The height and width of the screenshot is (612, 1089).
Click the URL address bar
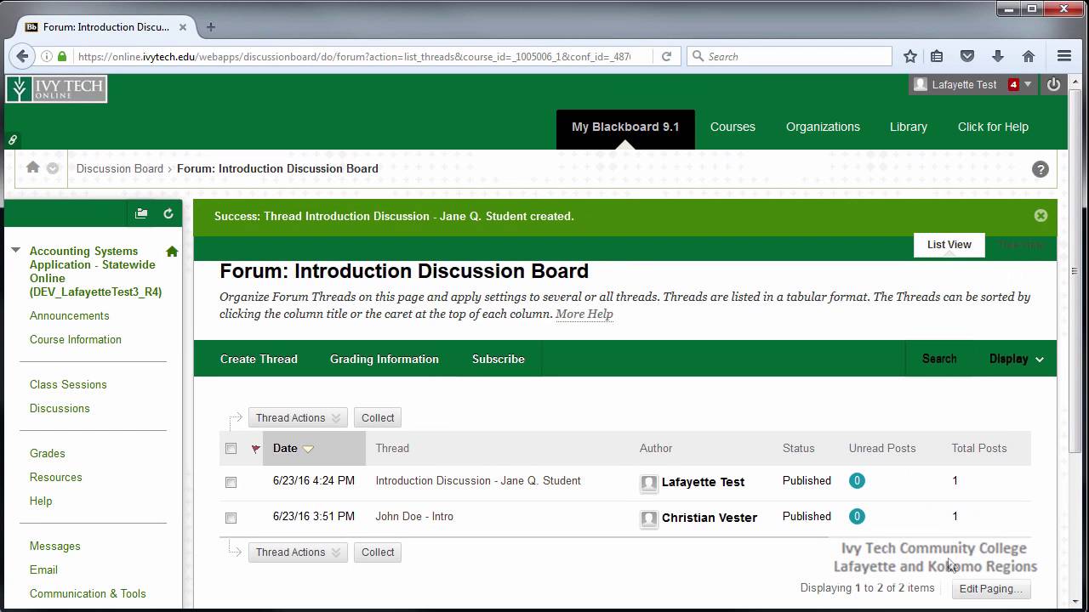[353, 56]
